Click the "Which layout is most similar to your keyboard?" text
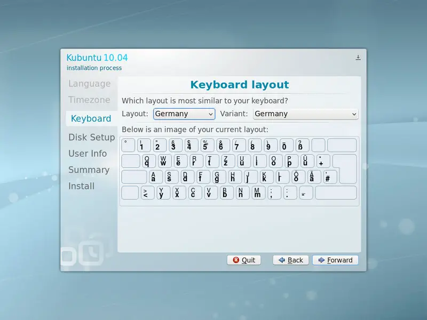Image resolution: width=427 pixels, height=320 pixels. click(205, 101)
